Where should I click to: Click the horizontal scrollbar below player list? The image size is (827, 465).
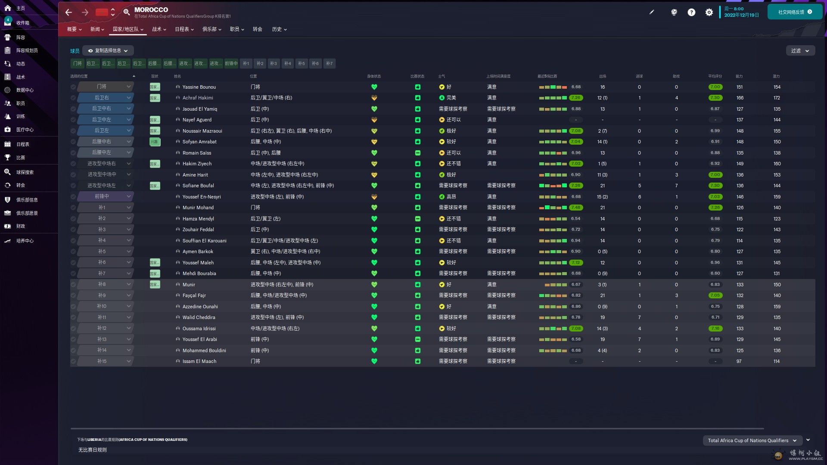pyautogui.click(x=417, y=429)
